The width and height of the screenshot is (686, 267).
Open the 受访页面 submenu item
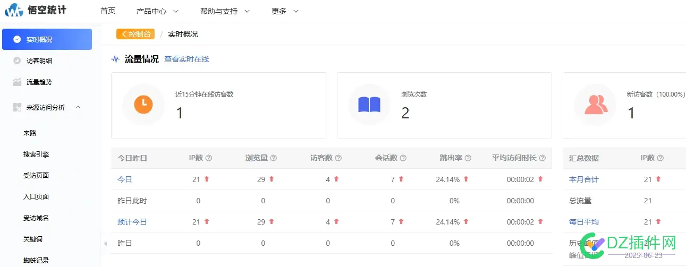(x=36, y=175)
